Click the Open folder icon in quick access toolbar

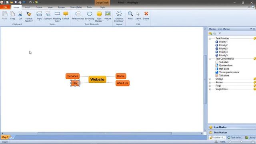tap(12, 2)
